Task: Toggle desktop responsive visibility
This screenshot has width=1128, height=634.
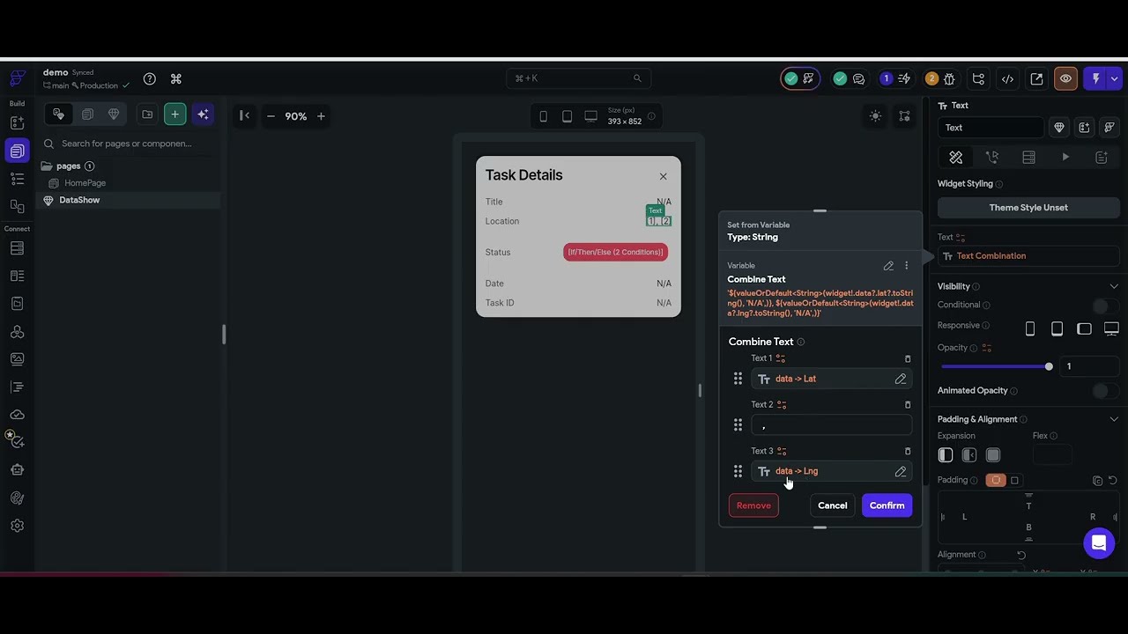Action: (1111, 329)
